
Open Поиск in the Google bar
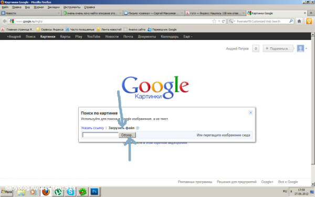(30, 37)
